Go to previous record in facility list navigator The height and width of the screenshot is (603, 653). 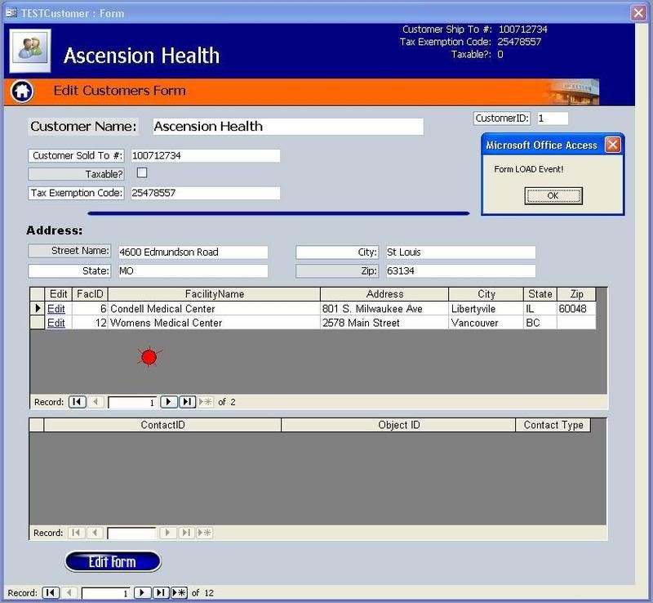click(96, 401)
